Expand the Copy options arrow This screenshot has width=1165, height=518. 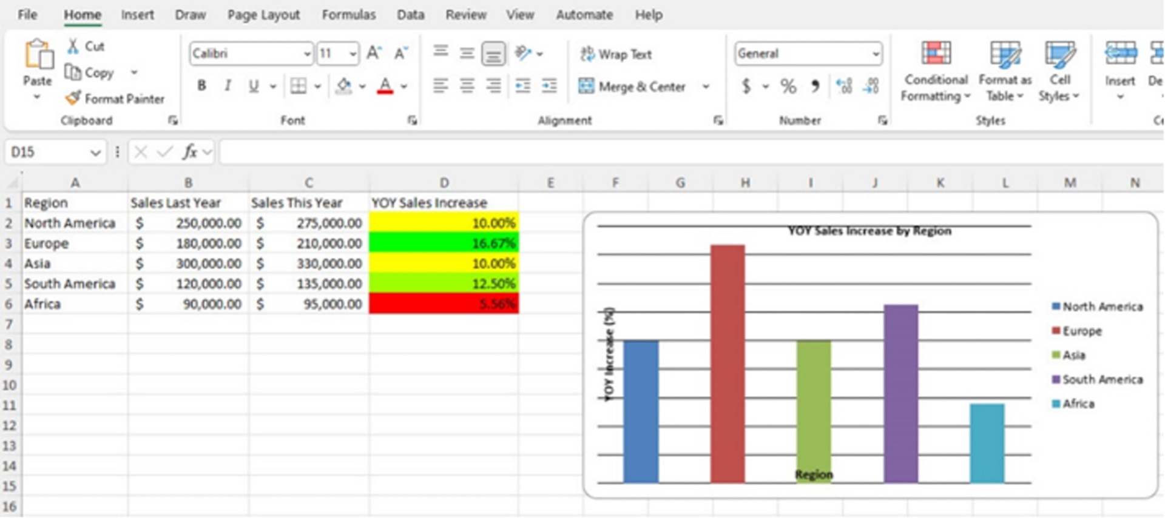pyautogui.click(x=134, y=73)
